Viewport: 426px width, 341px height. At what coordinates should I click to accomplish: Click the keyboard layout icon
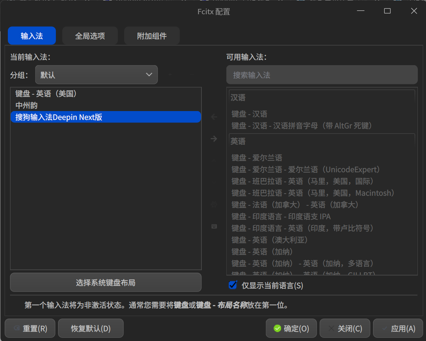tap(214, 226)
